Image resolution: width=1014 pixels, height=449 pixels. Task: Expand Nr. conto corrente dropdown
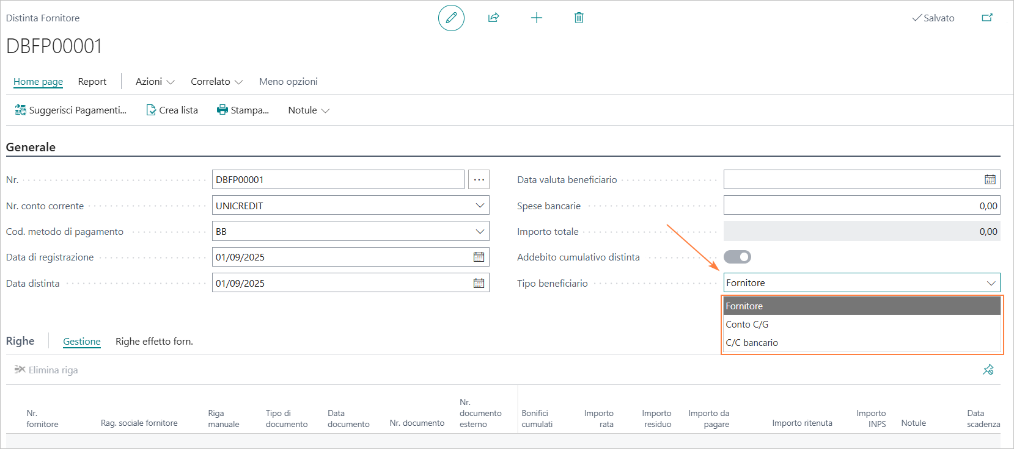pos(480,206)
